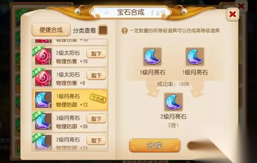Remove the 1级太阳石 with 取下
The width and height of the screenshot is (257, 163).
[x=96, y=75]
